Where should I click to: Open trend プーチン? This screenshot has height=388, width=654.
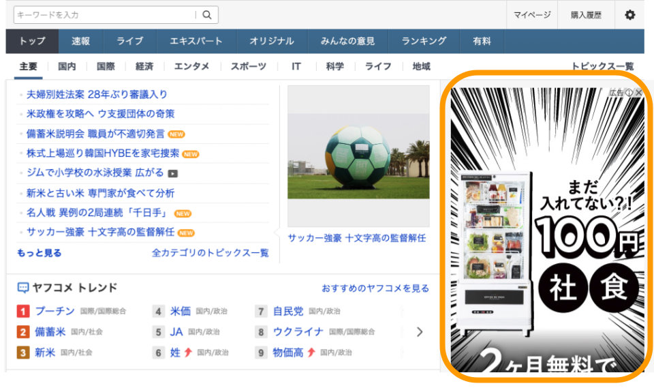coord(54,311)
